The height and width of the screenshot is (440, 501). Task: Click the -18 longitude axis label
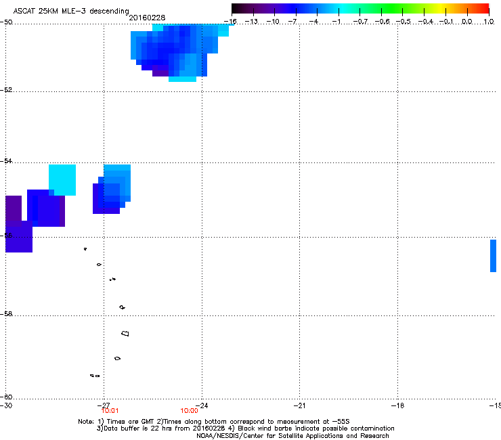tap(397, 405)
